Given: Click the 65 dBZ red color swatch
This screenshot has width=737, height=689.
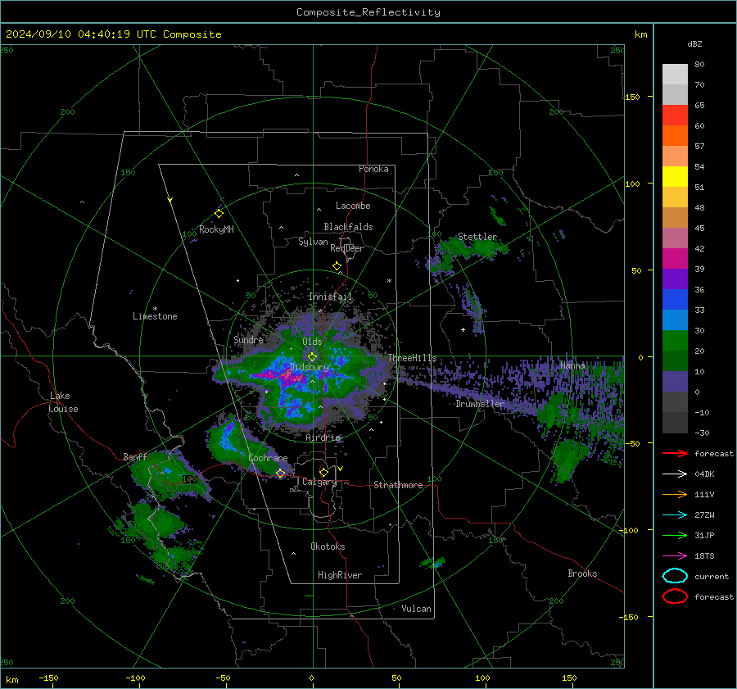Looking at the screenshot, I should (x=675, y=116).
